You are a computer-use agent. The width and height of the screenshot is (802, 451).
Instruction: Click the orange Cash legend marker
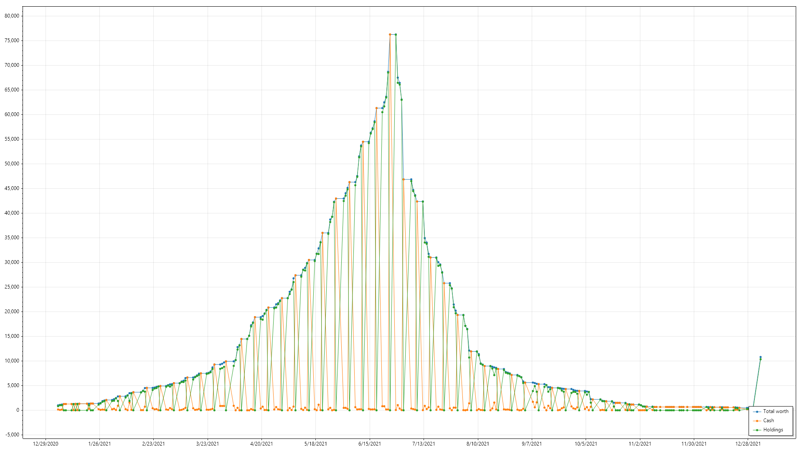757,421
